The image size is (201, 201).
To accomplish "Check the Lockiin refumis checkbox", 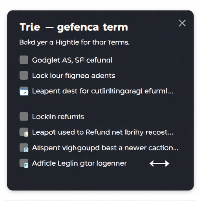I will pyautogui.click(x=24, y=116).
